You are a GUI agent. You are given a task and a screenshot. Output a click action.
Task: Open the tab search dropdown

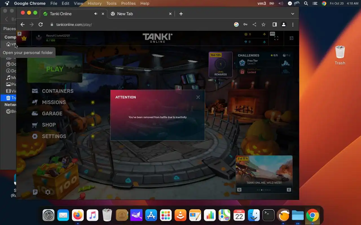(x=293, y=14)
